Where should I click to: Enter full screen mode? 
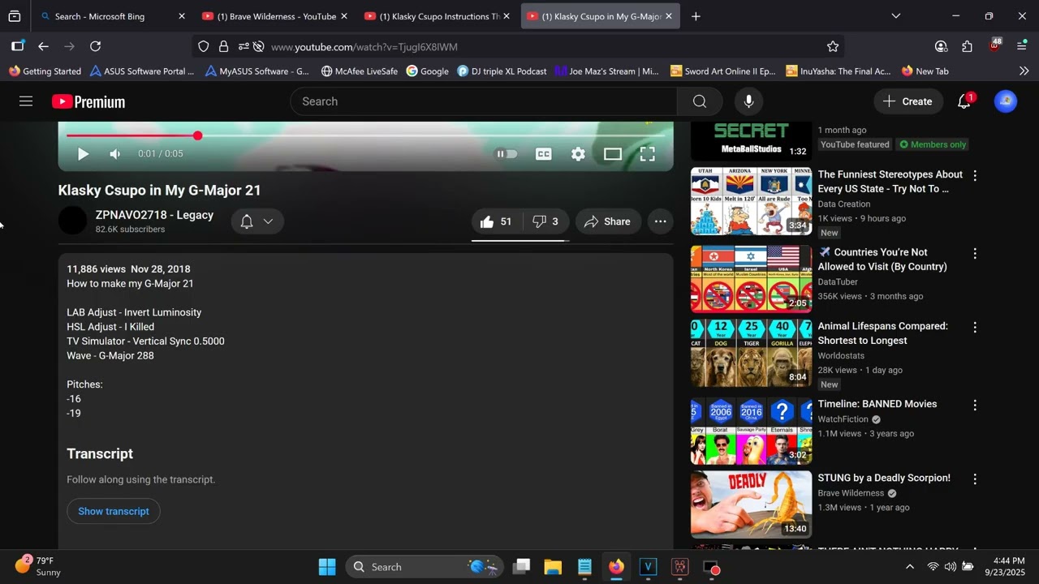click(647, 154)
